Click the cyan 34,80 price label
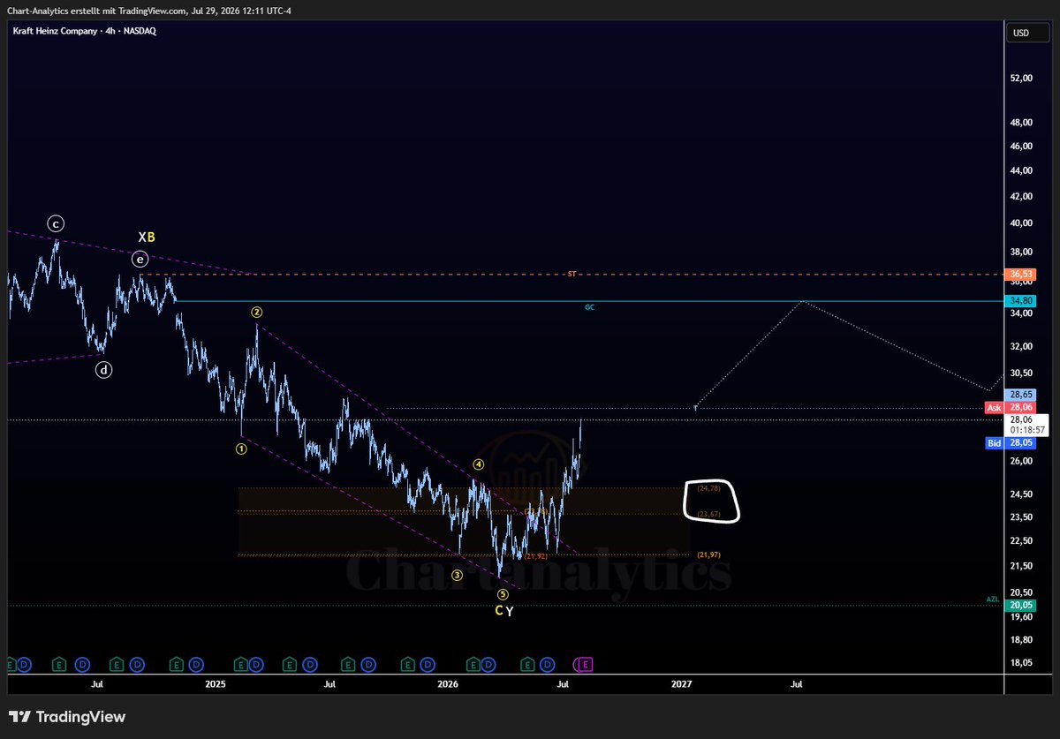1060x739 pixels. point(1020,301)
